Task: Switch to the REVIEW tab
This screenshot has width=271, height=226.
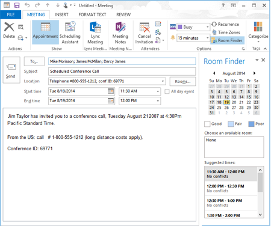Action: pyautogui.click(x=123, y=14)
